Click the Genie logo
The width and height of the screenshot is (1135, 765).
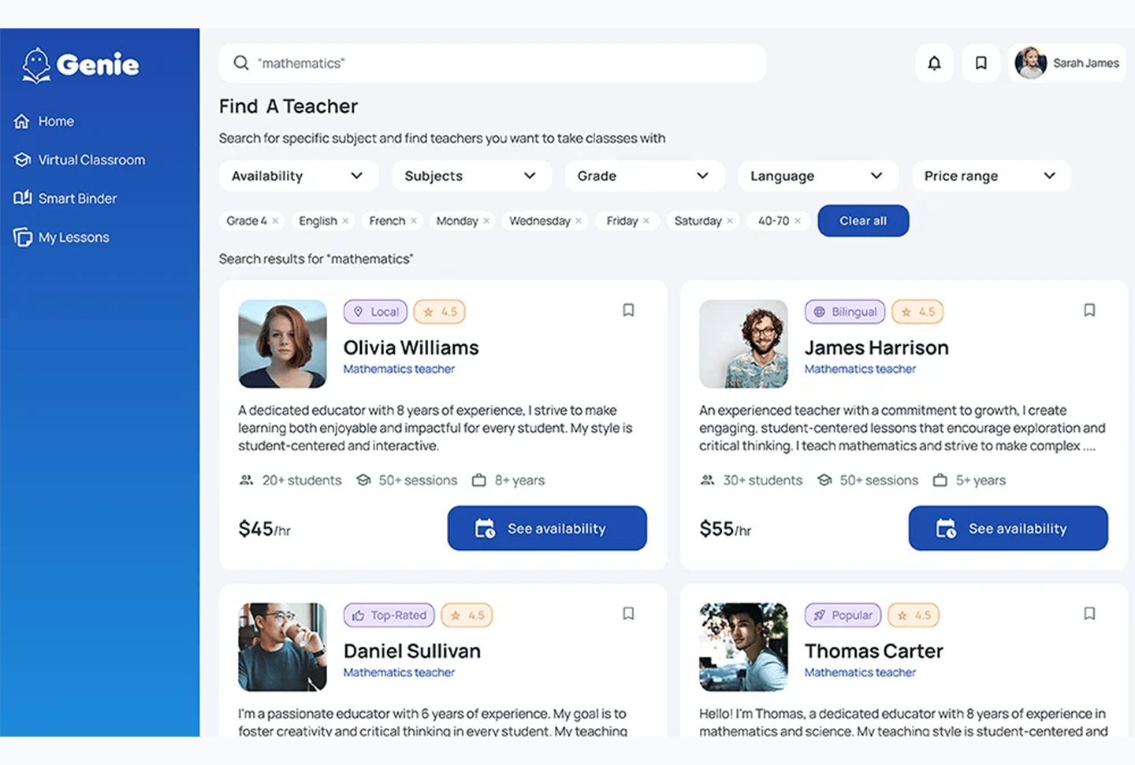click(x=80, y=65)
